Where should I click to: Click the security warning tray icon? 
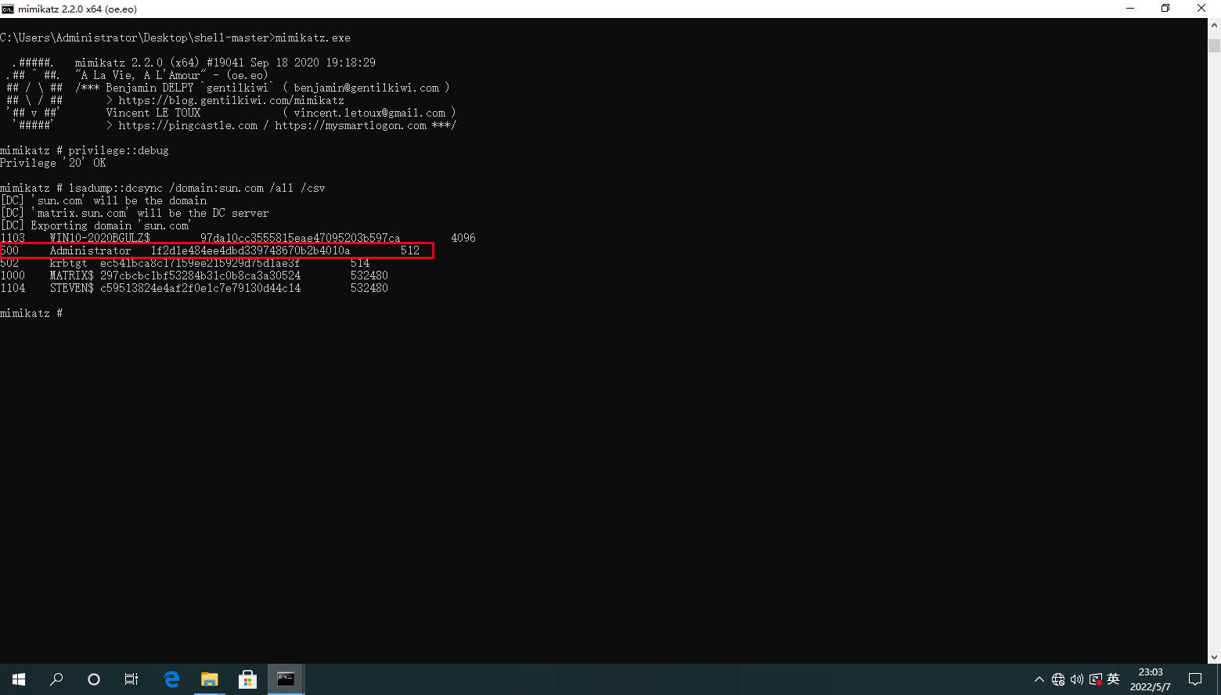click(1096, 679)
